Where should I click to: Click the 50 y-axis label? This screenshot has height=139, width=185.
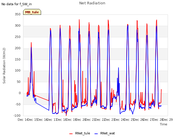(x=18, y=82)
